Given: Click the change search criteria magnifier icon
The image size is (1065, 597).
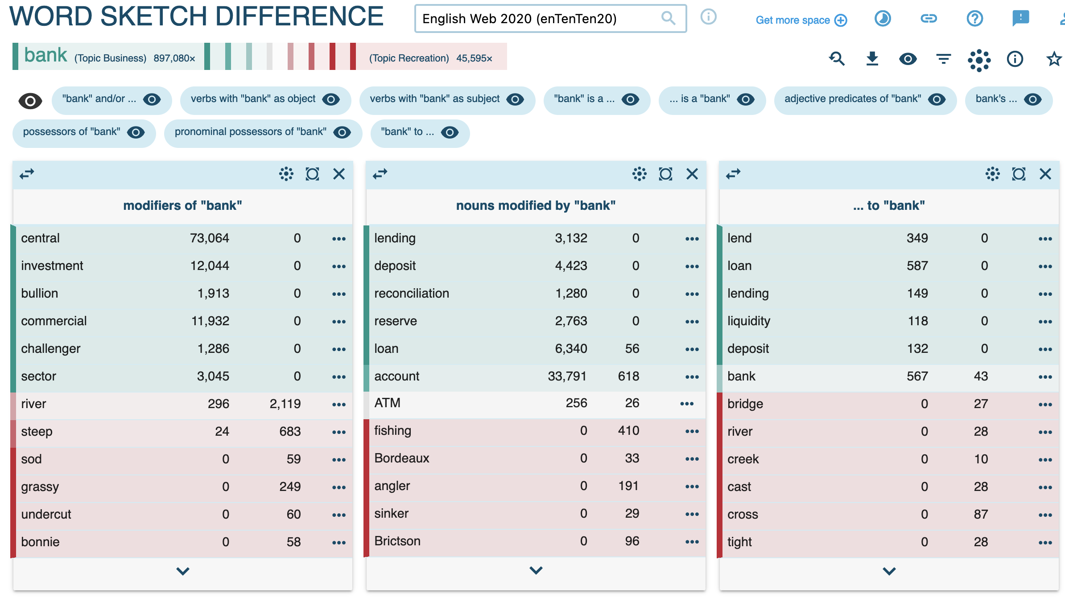Looking at the screenshot, I should pyautogui.click(x=837, y=58).
